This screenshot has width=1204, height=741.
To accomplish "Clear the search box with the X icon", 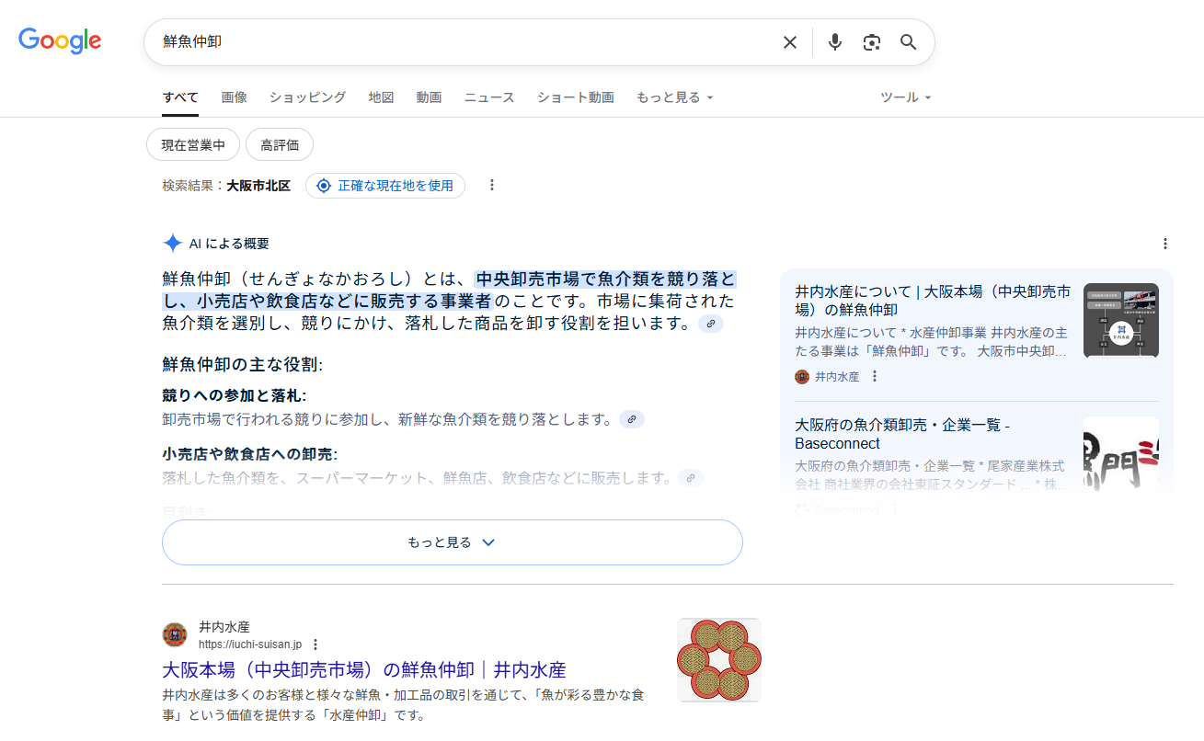I will click(790, 42).
